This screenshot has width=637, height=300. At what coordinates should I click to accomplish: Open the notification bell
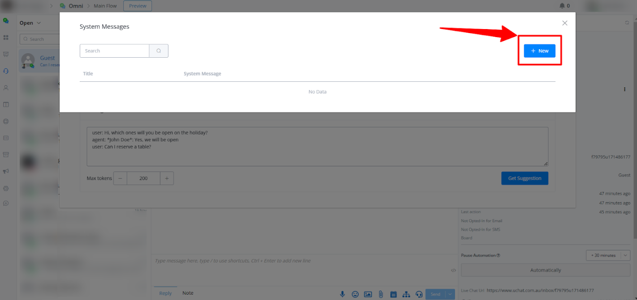point(562,6)
